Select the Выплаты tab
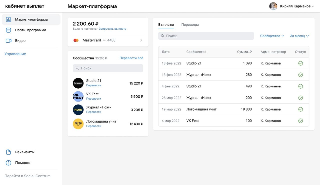The height and width of the screenshot is (185, 320). pyautogui.click(x=166, y=25)
